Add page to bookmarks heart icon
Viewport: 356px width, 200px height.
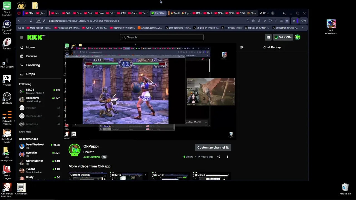(270, 21)
